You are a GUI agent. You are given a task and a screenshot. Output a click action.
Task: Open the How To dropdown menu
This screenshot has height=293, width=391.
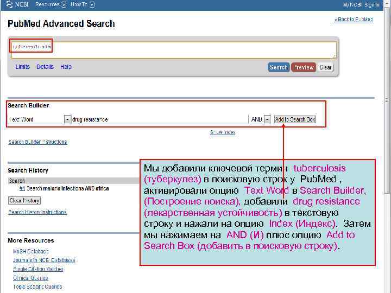[83, 4]
